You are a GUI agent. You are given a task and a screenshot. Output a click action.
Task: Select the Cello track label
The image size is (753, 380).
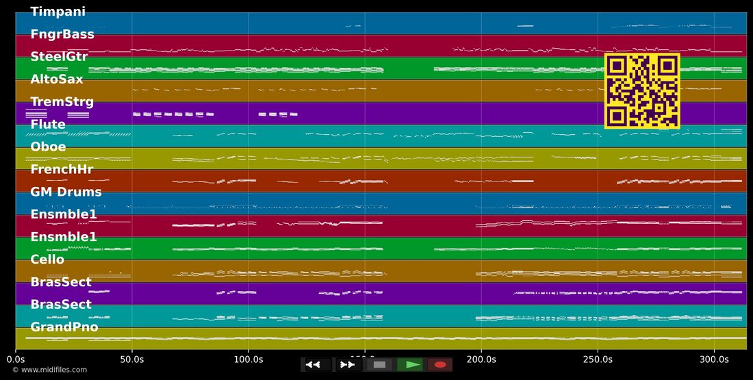[x=47, y=259]
